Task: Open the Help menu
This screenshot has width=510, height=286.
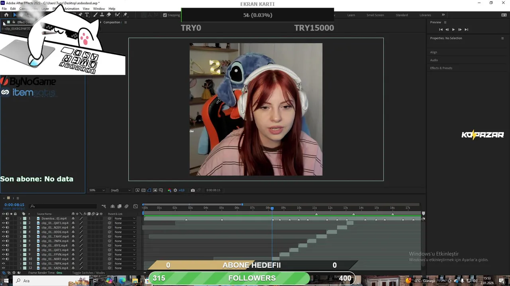Action: point(112,9)
